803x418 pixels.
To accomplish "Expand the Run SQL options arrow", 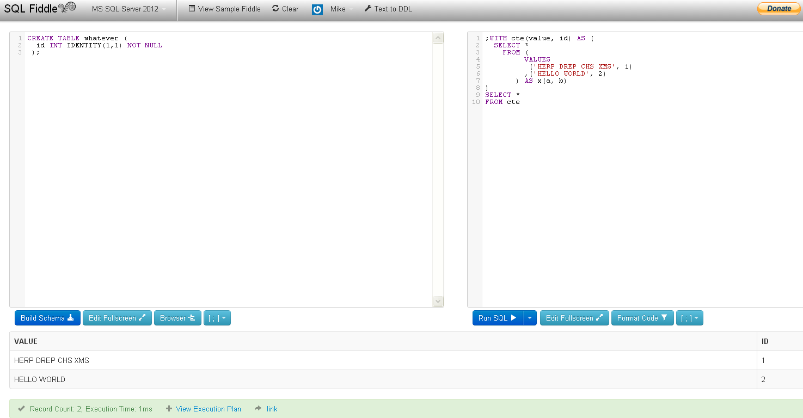I will coord(530,318).
